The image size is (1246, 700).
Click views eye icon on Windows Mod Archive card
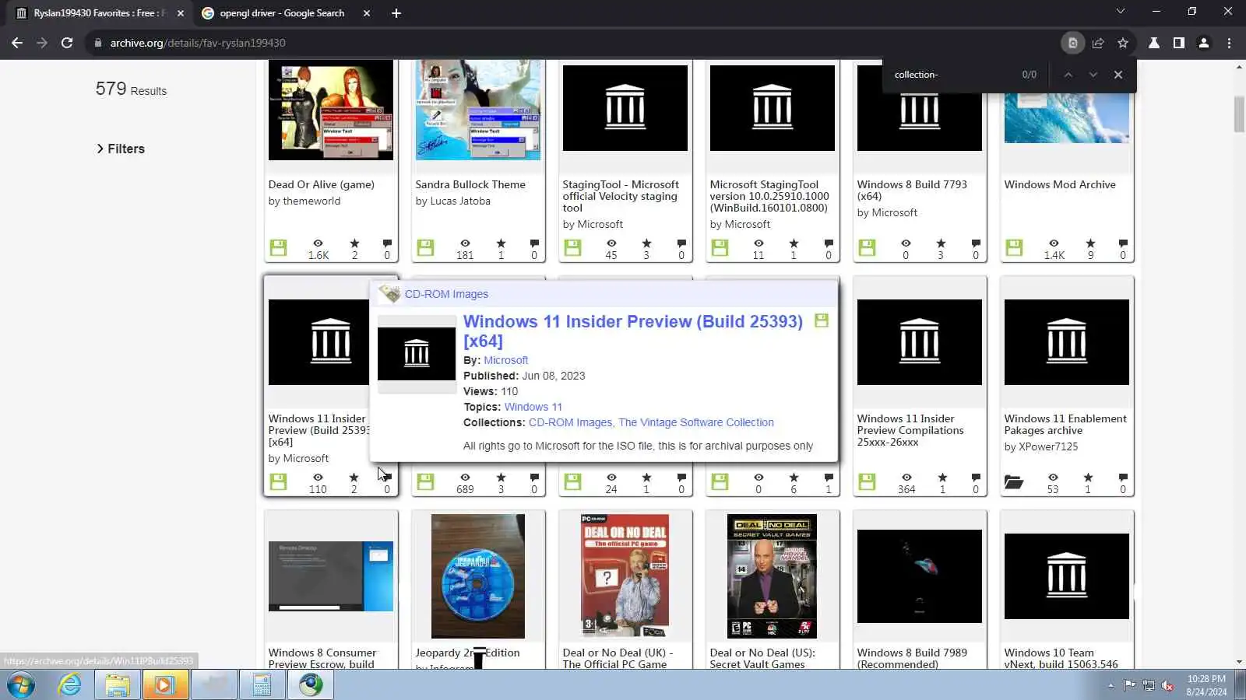pyautogui.click(x=1054, y=243)
